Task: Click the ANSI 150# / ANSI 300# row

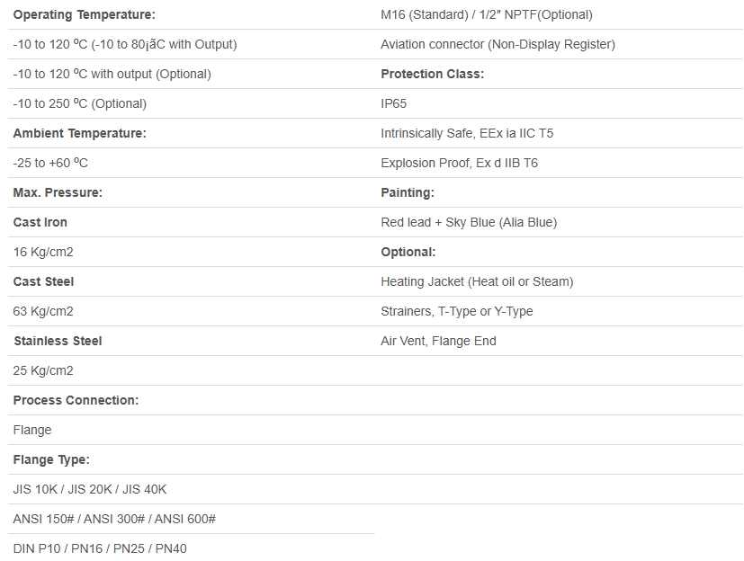Action: (114, 519)
